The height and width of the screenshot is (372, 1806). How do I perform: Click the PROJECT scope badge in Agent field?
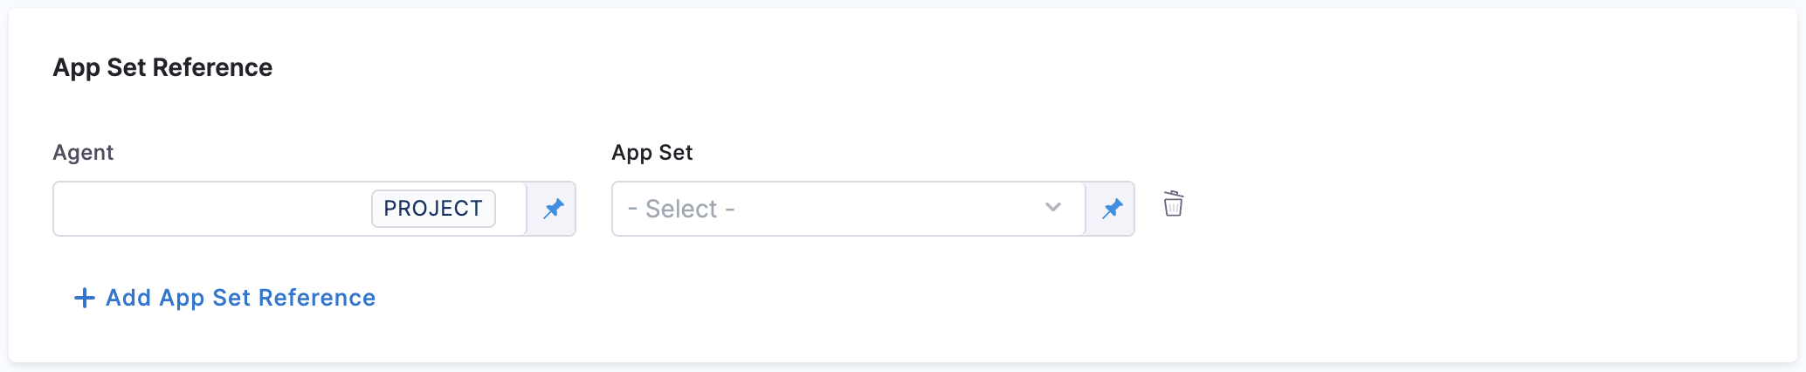433,209
